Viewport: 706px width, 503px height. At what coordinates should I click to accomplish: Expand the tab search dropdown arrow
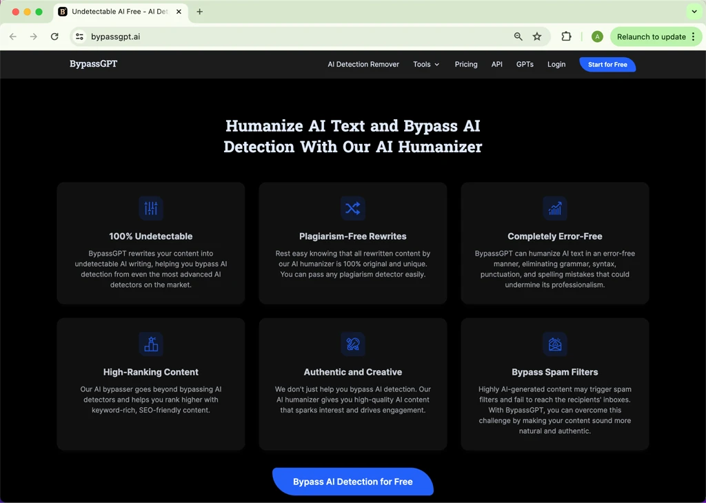click(694, 12)
